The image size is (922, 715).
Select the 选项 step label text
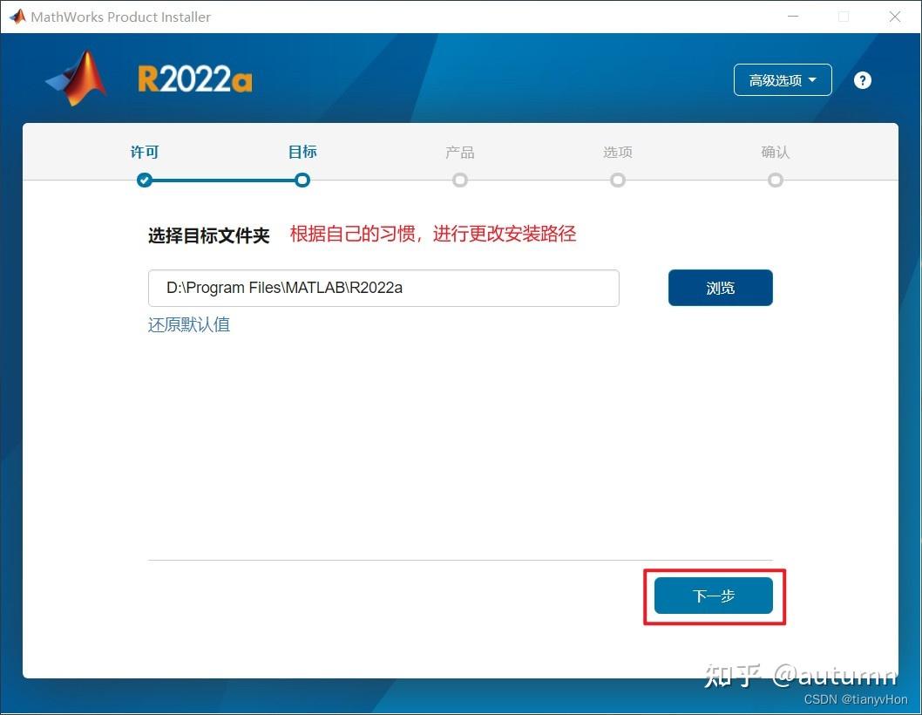pos(618,152)
